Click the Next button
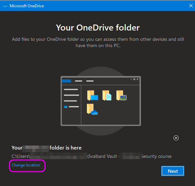 coord(173,171)
